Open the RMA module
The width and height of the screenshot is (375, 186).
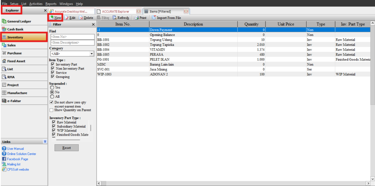tap(24, 77)
